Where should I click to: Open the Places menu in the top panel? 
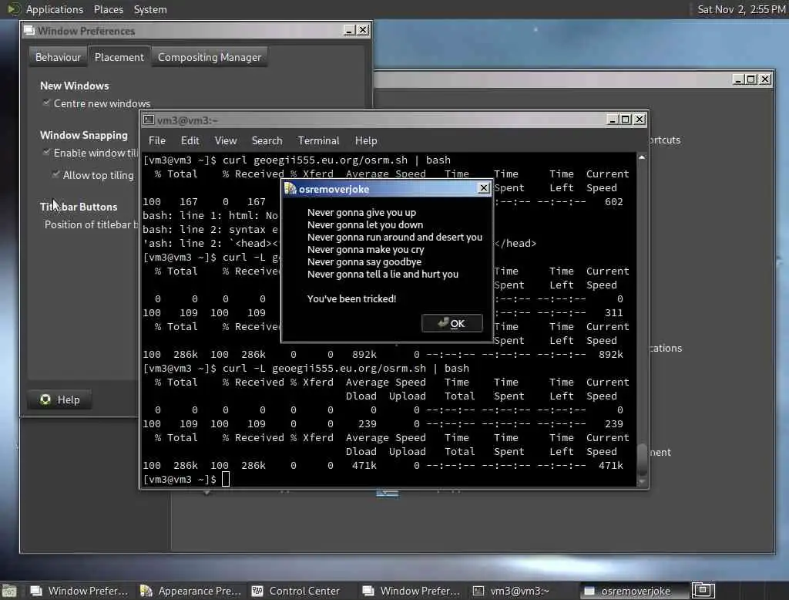(108, 9)
